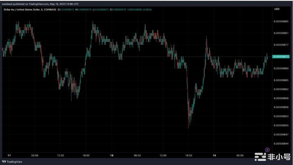Click the 0.00000865 price axis label
The image size is (293, 165).
pyautogui.click(x=281, y=80)
